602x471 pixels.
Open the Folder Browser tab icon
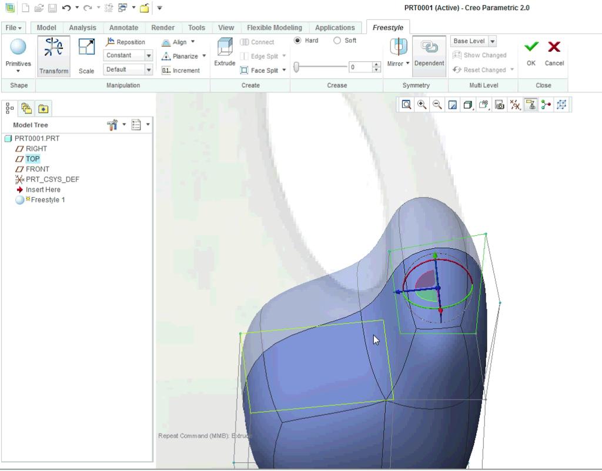coord(26,109)
